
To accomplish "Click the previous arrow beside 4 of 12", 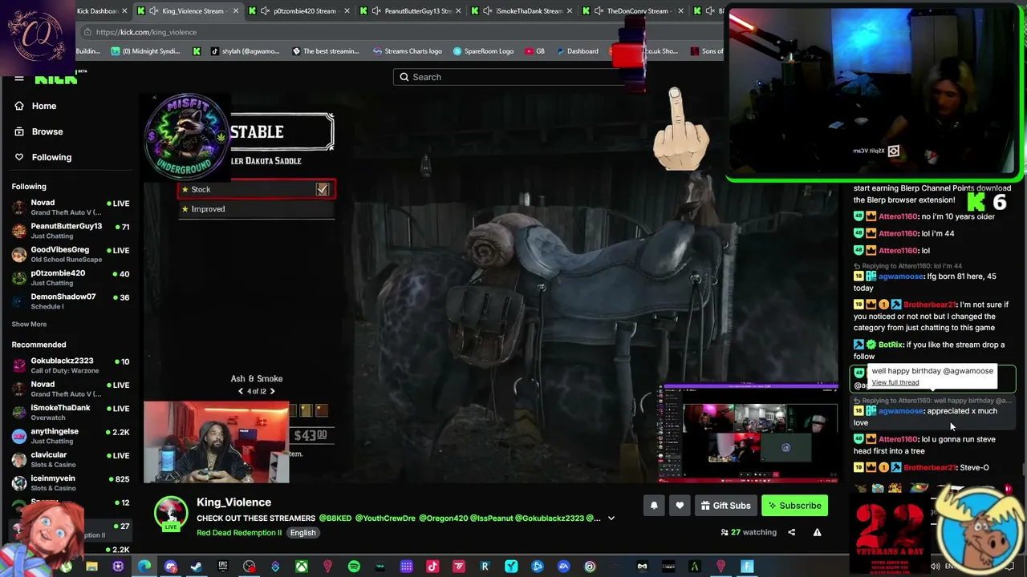I will tap(241, 391).
